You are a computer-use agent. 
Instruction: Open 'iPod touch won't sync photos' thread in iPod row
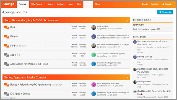[113, 45]
